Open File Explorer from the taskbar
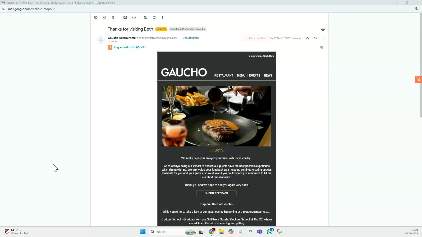This screenshot has width=422, height=237. coord(221,232)
